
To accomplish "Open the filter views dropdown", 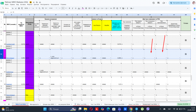I will [x=124, y=8].
